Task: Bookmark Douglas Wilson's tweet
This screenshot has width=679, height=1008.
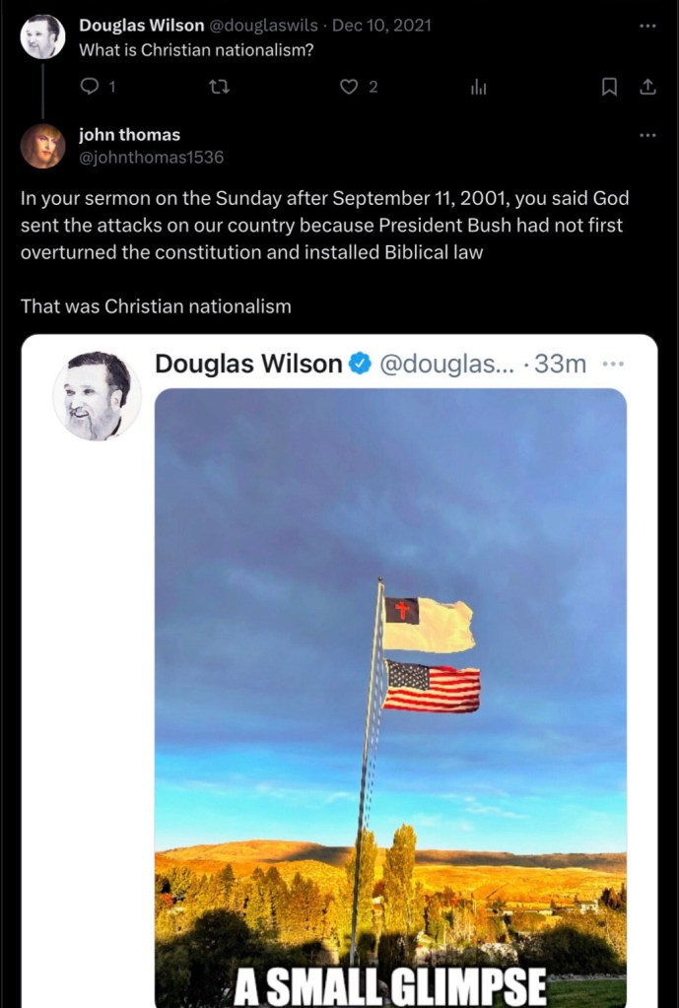Action: point(609,87)
